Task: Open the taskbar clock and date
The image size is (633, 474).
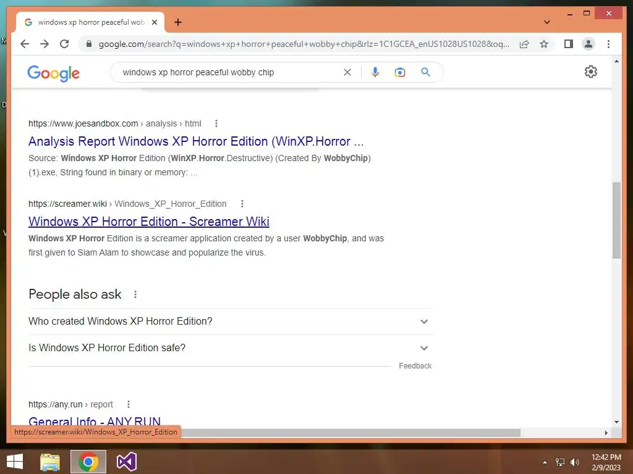Action: (x=606, y=462)
